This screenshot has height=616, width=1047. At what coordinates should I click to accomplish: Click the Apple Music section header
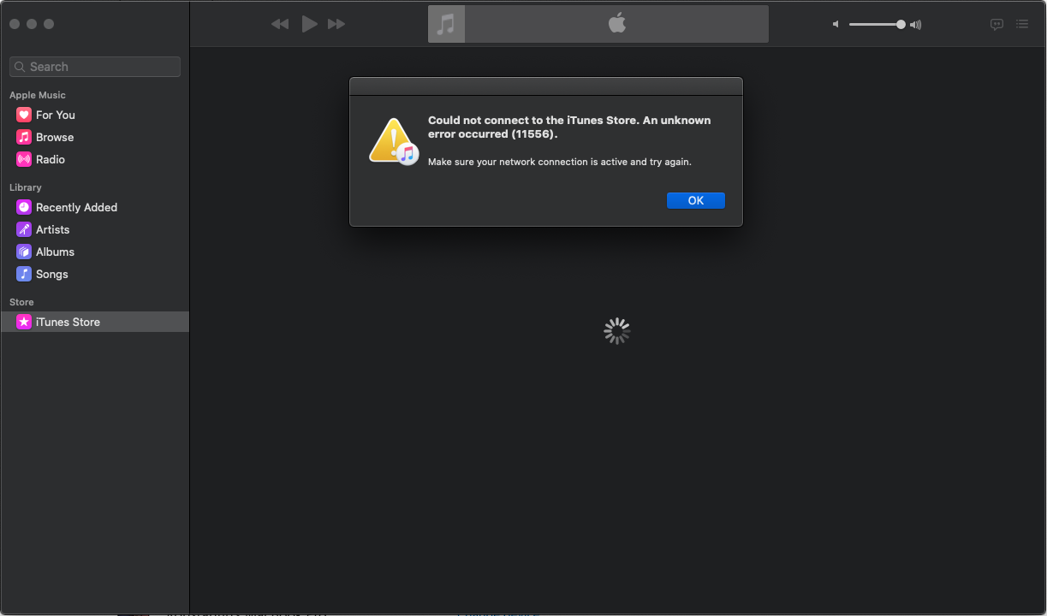[38, 95]
